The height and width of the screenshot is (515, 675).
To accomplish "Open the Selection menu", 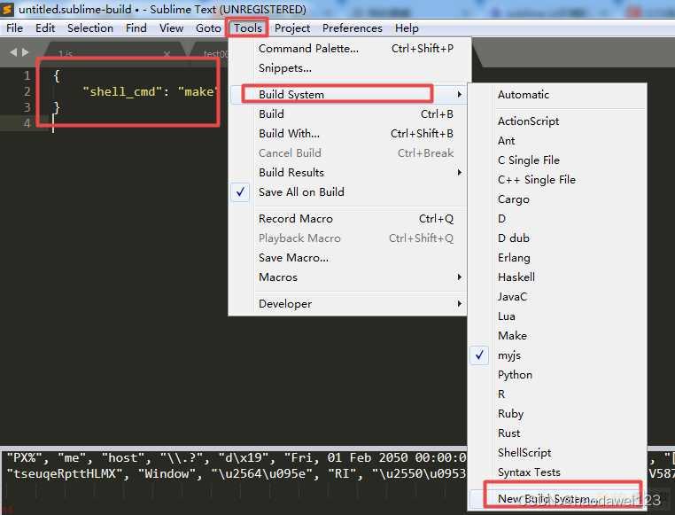I will point(90,28).
